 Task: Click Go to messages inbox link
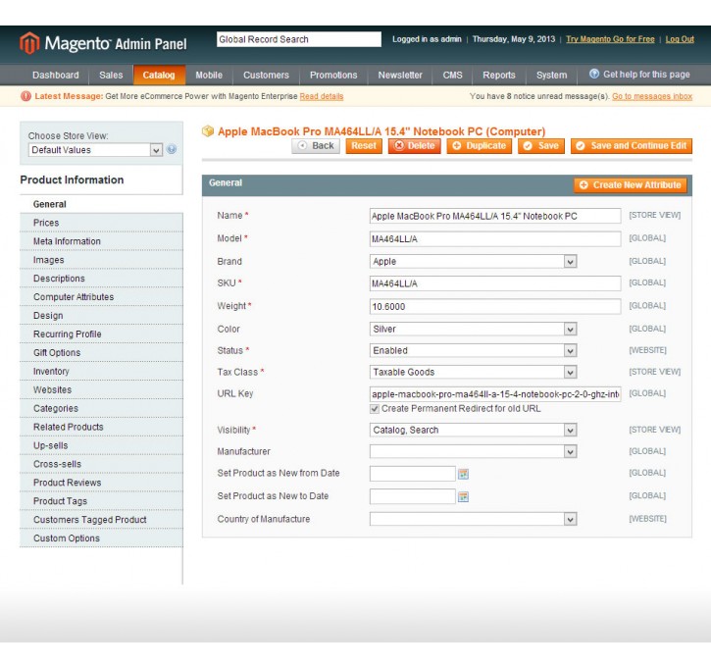point(652,96)
